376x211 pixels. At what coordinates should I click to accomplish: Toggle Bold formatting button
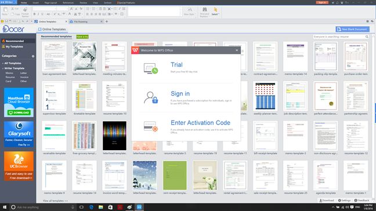(x=35, y=14)
